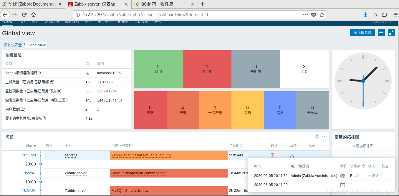Click the 18:34:54 problem time link

click(29, 191)
